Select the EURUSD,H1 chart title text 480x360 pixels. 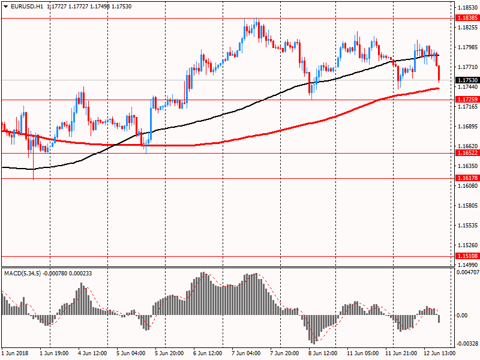27,7
